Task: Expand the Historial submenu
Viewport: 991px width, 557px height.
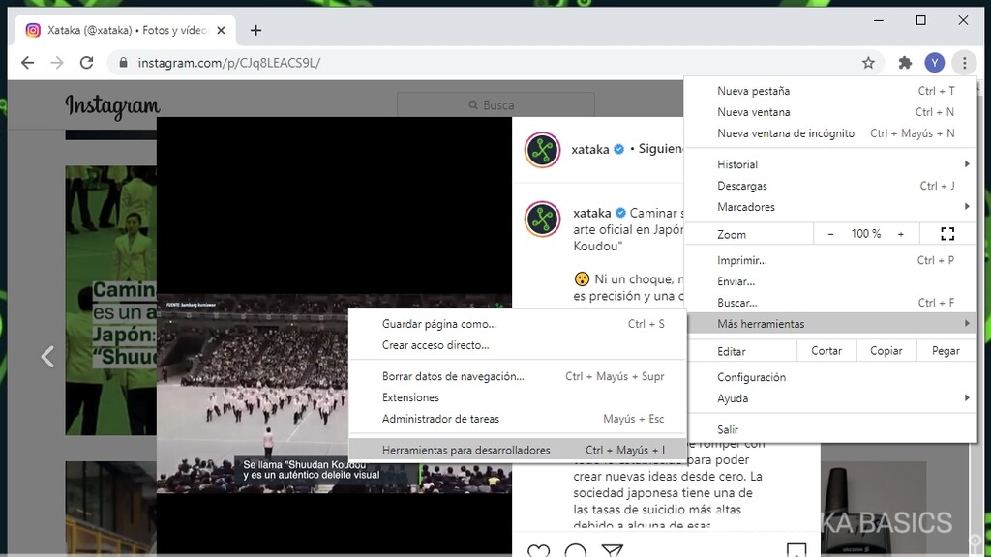Action: click(x=830, y=164)
